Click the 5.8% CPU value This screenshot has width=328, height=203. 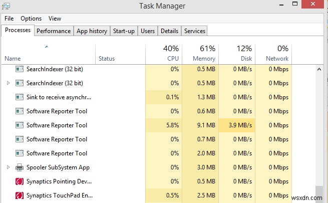click(x=173, y=125)
